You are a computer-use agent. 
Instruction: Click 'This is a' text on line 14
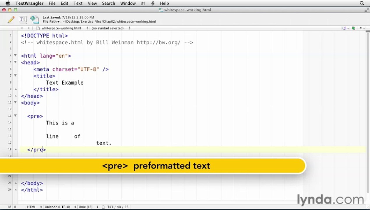60,123
